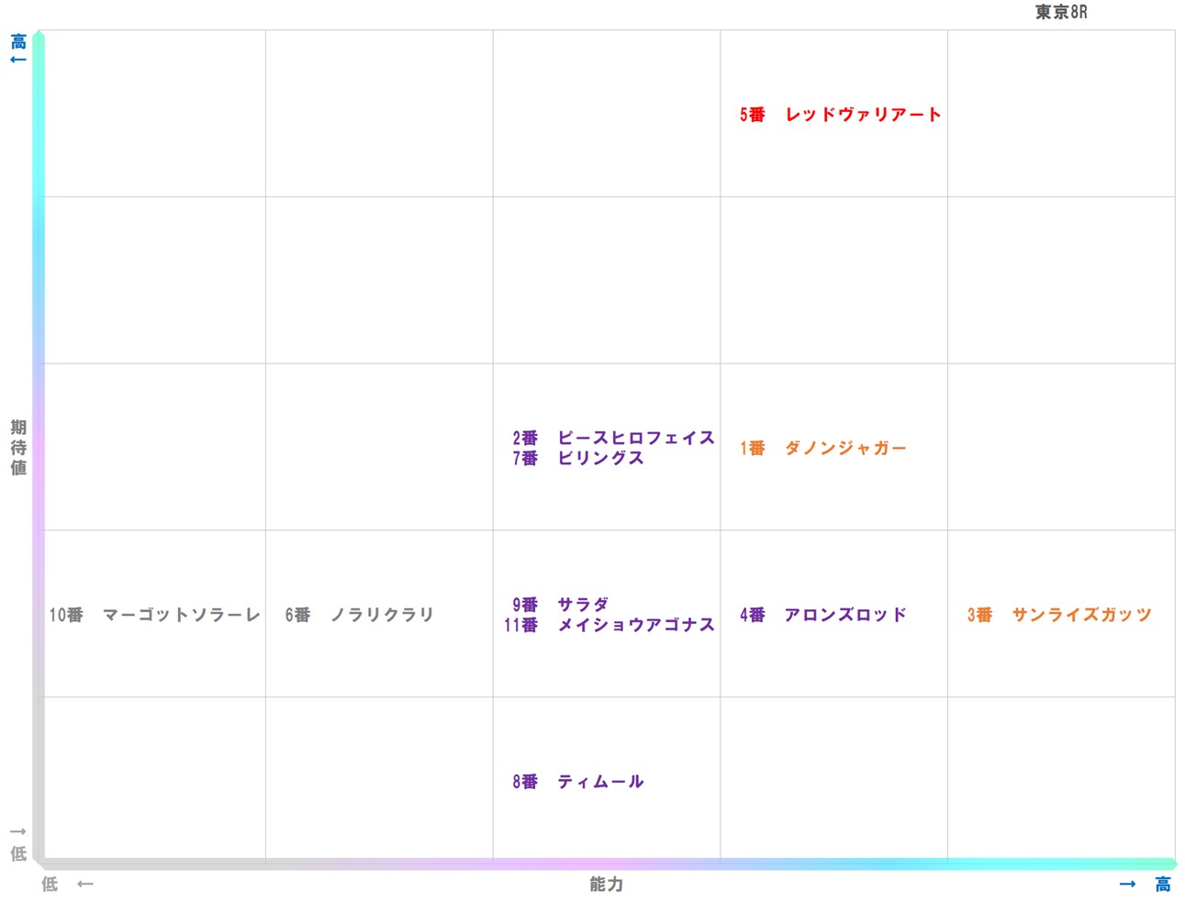
Task: Click the left arrow next to horizontal 低
Action: coord(85,884)
